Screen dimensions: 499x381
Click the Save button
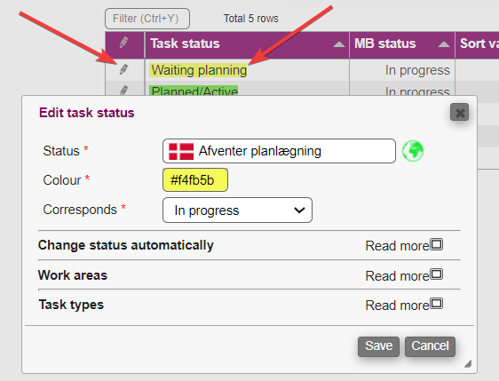click(378, 346)
